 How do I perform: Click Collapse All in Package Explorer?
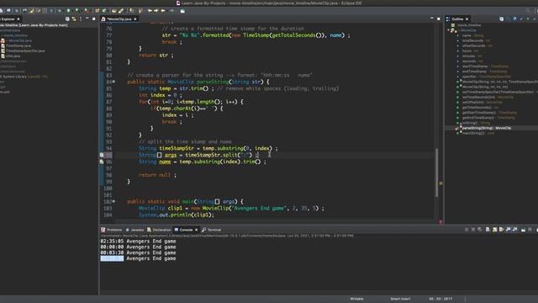67,19
